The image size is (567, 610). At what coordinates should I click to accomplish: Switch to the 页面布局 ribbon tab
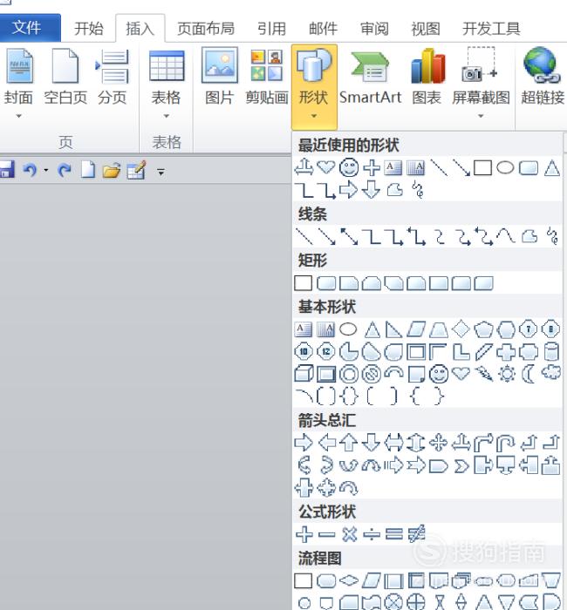coord(206,29)
